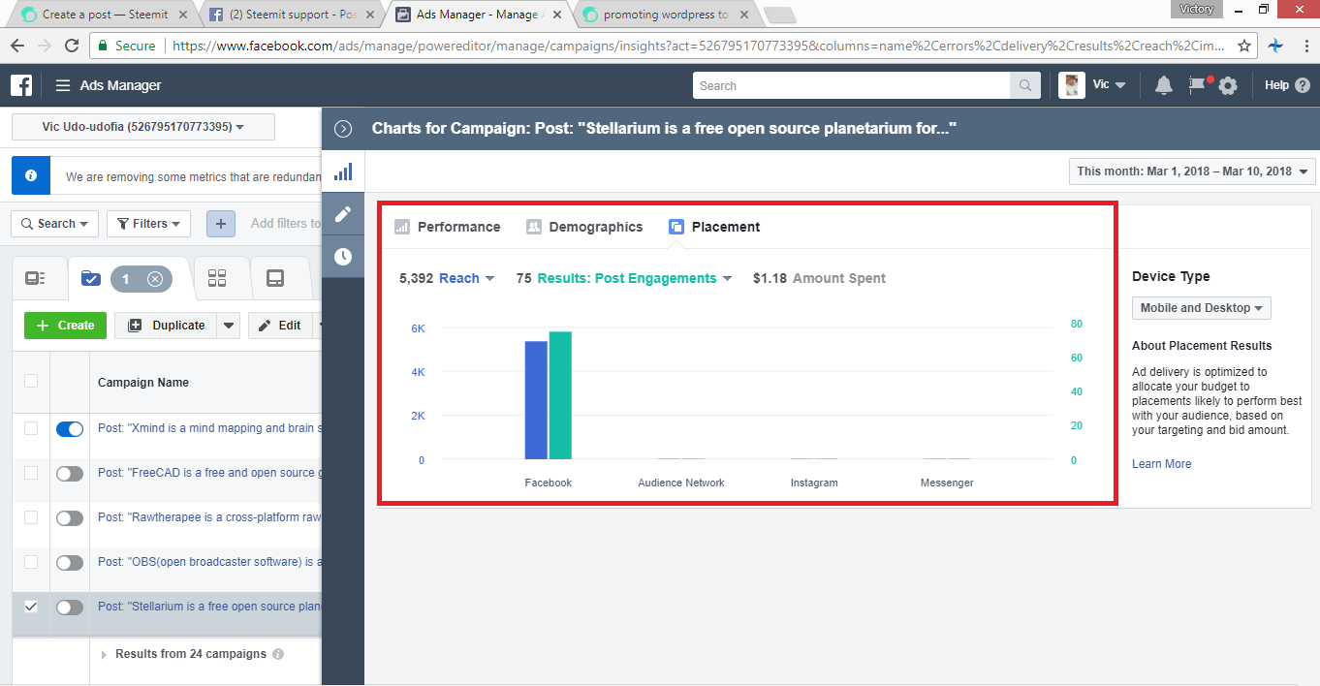Click the browser extension icon
This screenshot has width=1320, height=686.
pos(1275,46)
